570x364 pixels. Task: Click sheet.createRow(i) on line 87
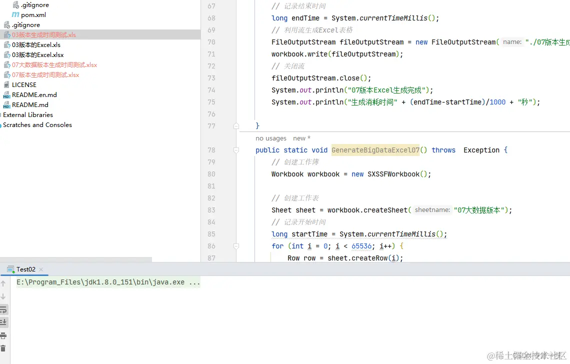(x=363, y=258)
